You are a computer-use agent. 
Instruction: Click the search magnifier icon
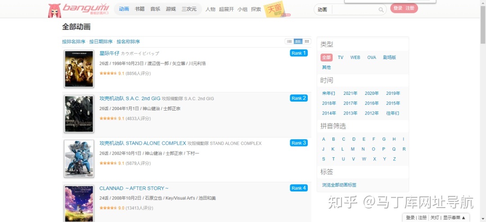click(381, 9)
